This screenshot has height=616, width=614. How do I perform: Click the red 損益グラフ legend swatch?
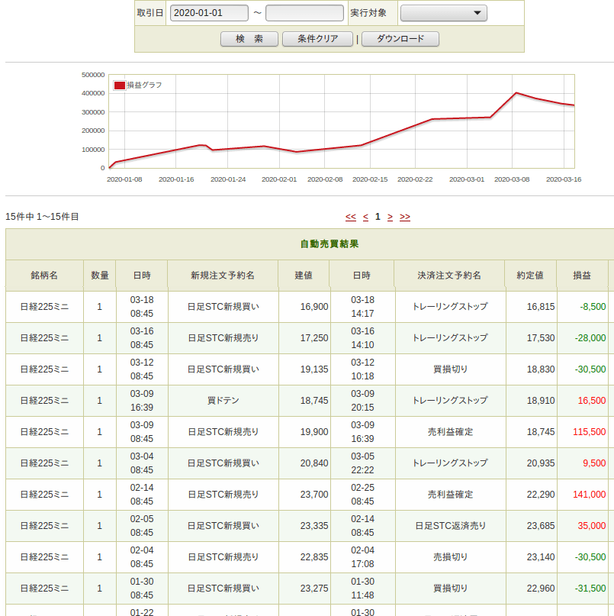[119, 85]
